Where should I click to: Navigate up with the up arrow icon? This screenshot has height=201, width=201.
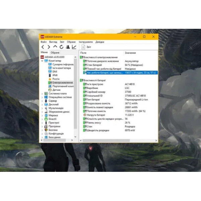click(x=55, y=47)
